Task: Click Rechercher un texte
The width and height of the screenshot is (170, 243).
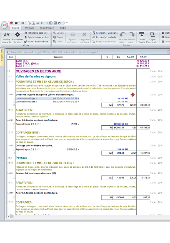Action: (104, 37)
